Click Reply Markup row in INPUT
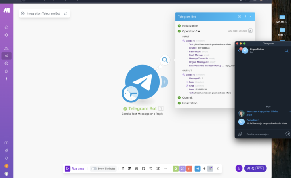Image resolution: width=291 pixels, height=178 pixels. click(199, 55)
